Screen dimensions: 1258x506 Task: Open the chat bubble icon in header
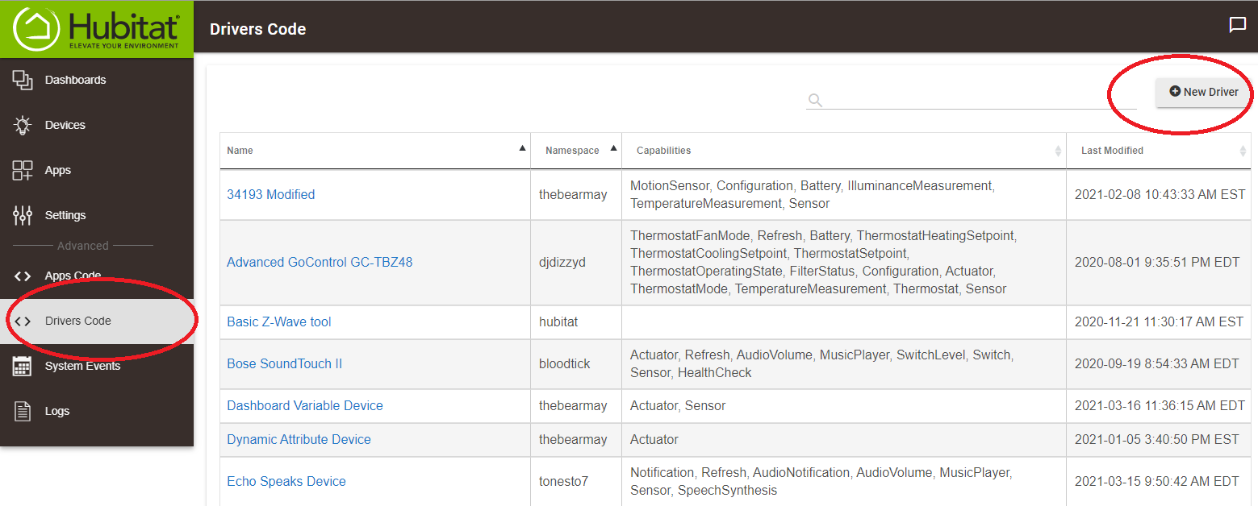[x=1237, y=25]
